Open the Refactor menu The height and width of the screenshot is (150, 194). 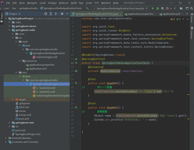point(64,3)
